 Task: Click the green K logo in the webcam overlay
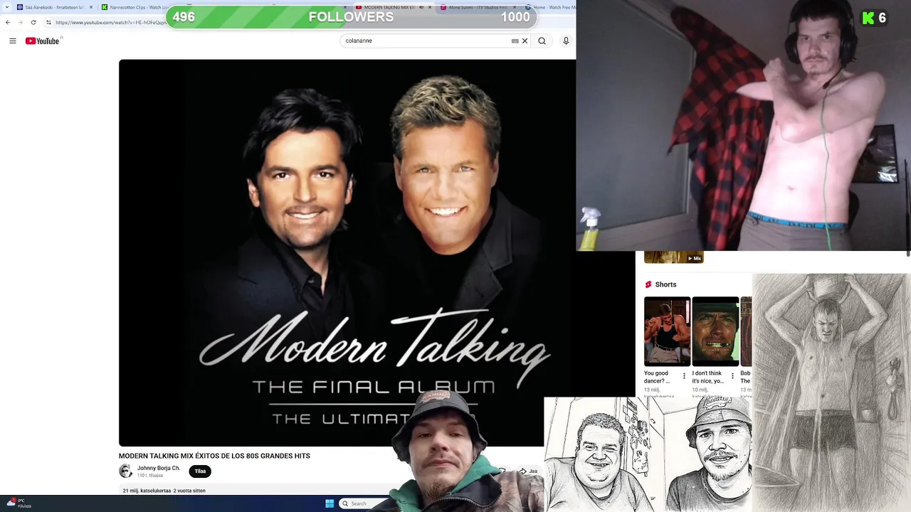coord(868,18)
